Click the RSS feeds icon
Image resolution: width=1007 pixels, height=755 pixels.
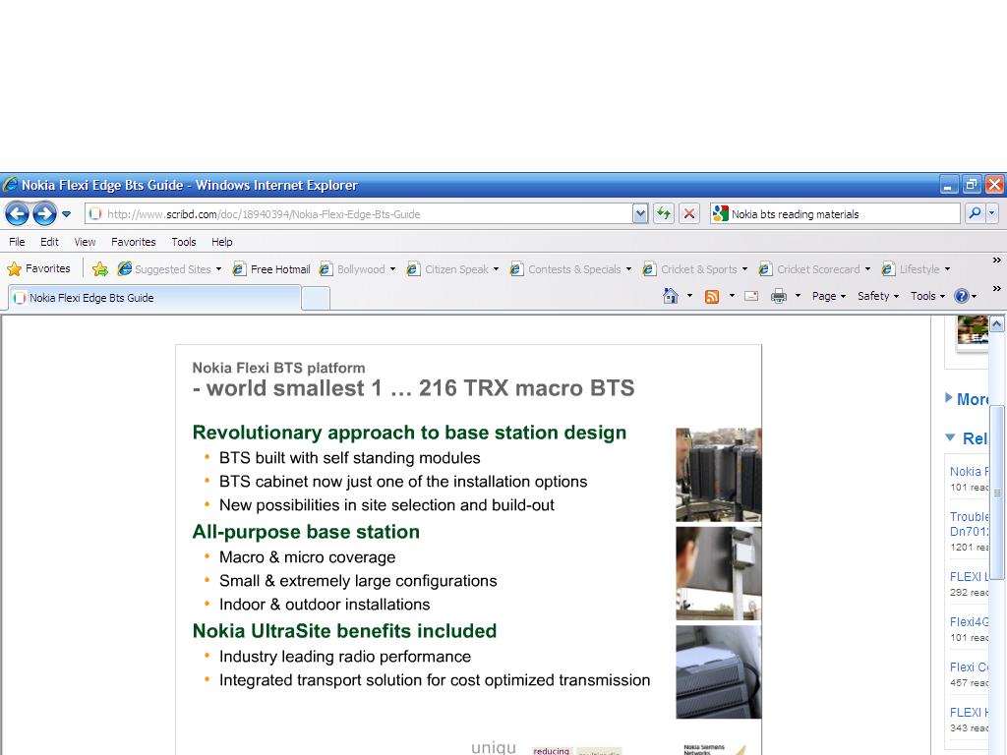712,296
